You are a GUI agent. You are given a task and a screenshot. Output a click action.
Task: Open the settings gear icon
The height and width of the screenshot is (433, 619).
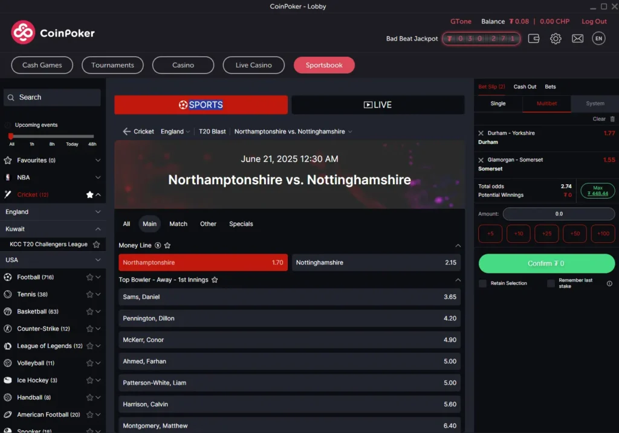tap(556, 38)
